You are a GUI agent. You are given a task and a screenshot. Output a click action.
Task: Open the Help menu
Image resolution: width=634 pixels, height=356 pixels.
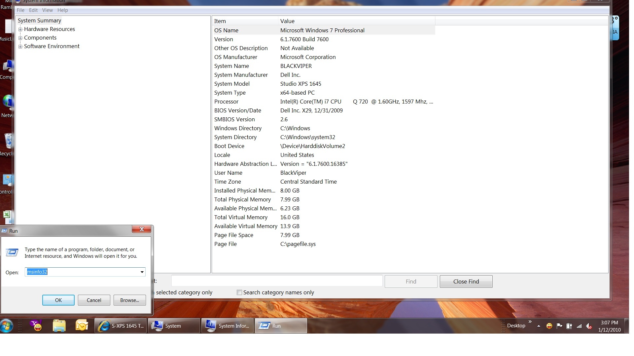[x=62, y=10]
